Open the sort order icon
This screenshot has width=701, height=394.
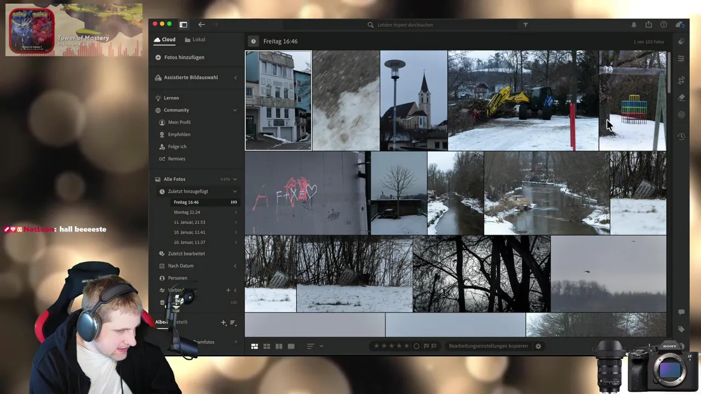coord(311,346)
